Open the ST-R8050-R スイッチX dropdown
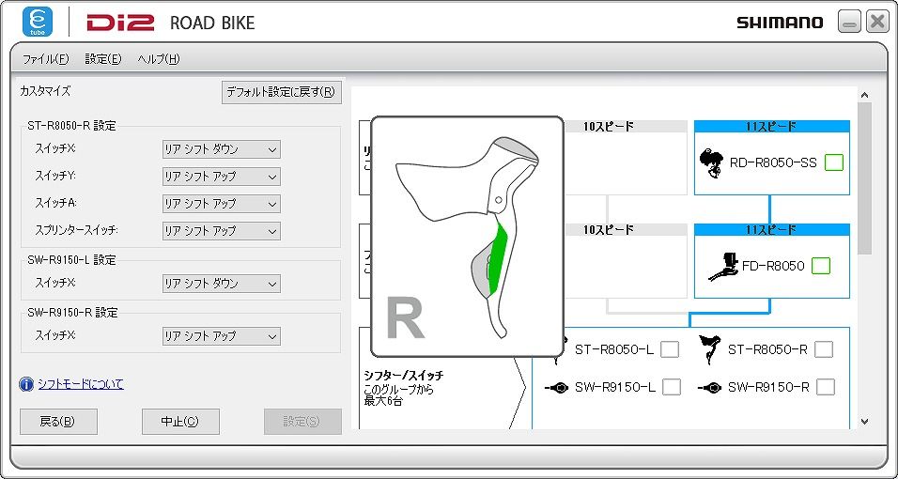Viewport: 898px width, 479px height. point(221,149)
